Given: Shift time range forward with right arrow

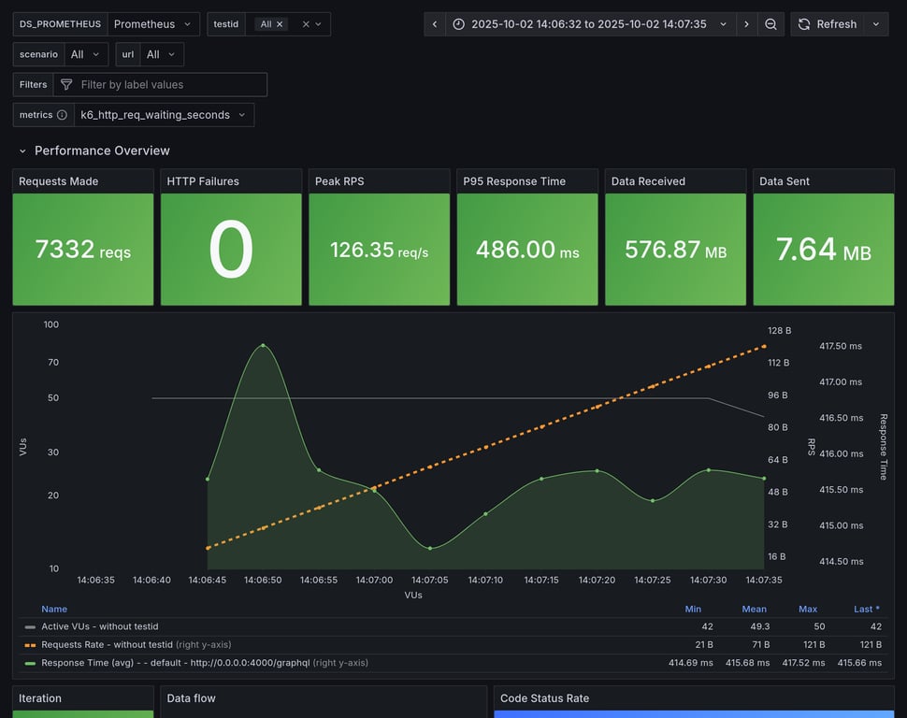Looking at the screenshot, I should click(x=746, y=24).
